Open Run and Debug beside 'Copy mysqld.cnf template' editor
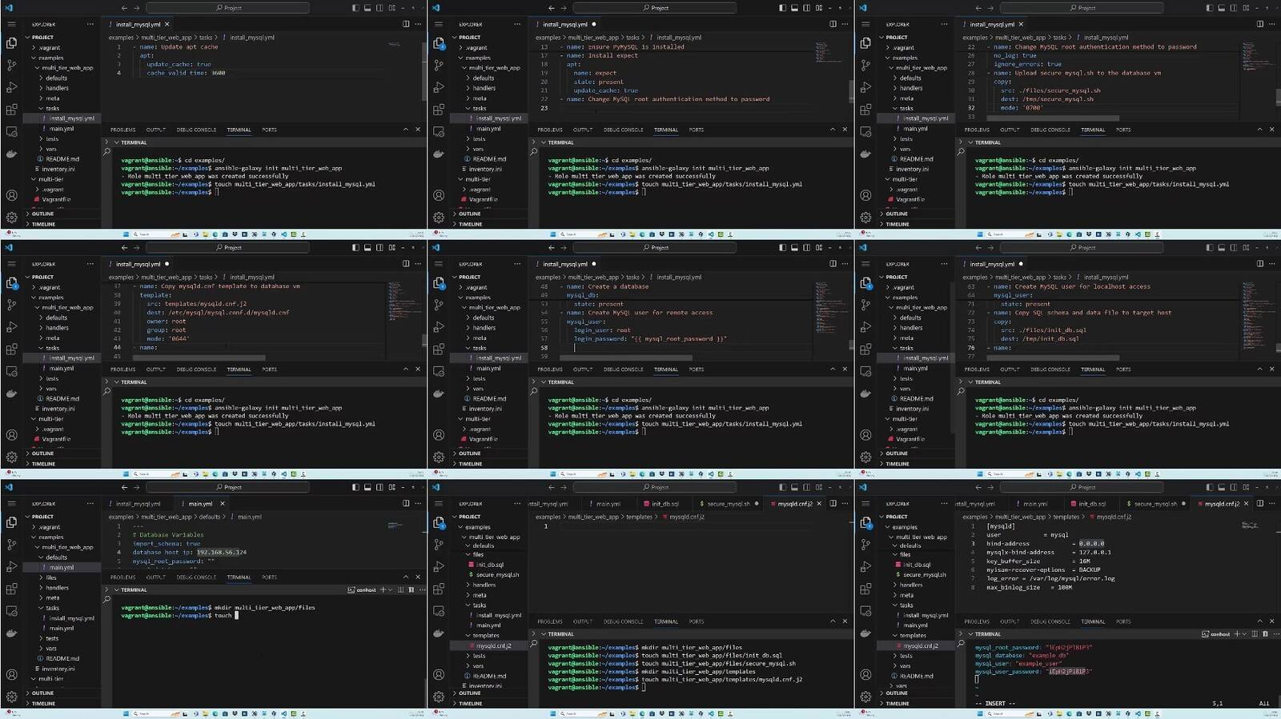This screenshot has width=1281, height=719. point(11,327)
